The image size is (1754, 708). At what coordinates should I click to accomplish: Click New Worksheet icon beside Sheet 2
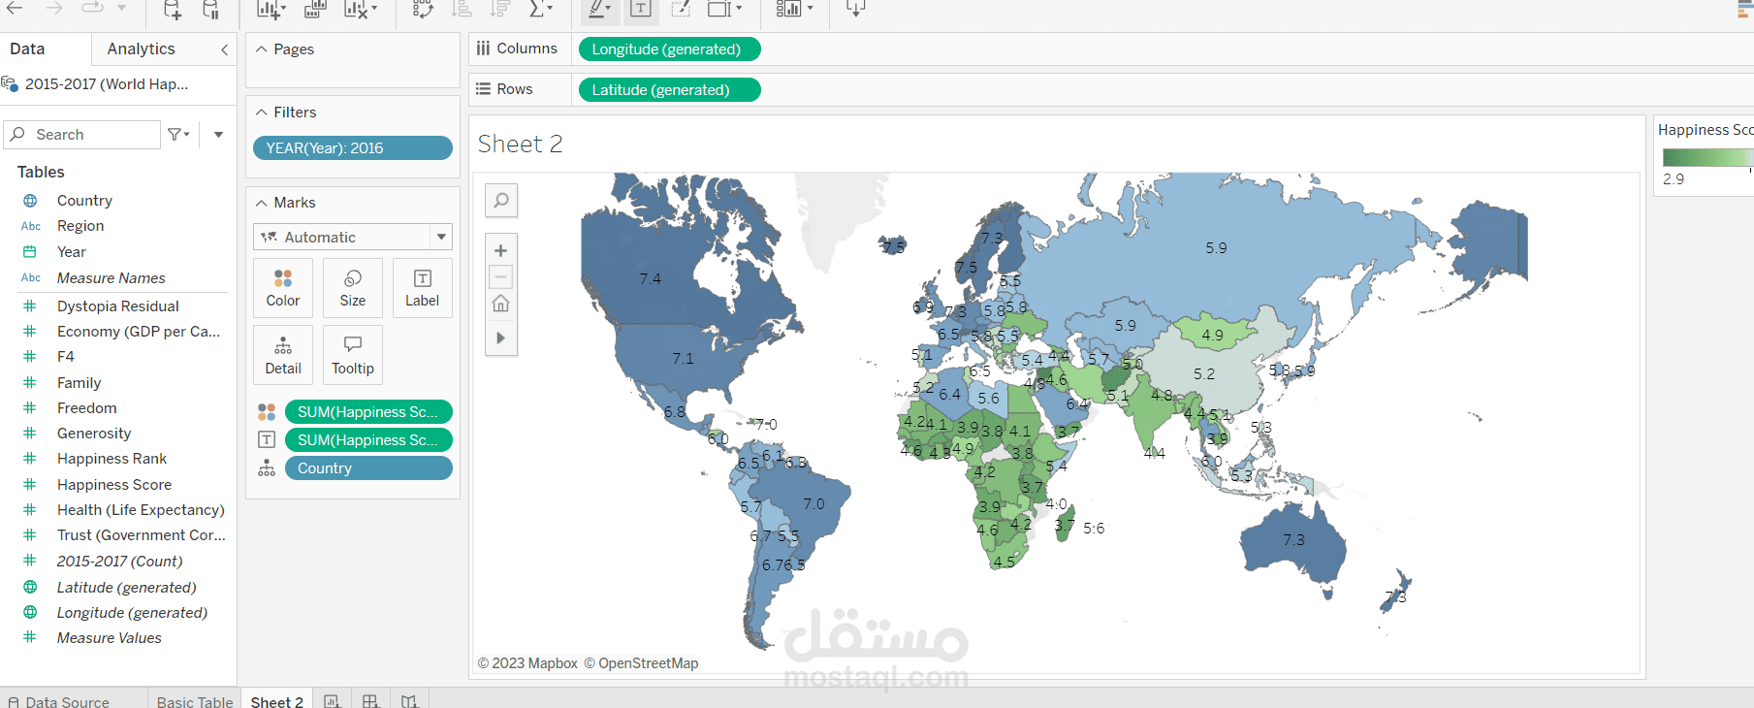(332, 701)
